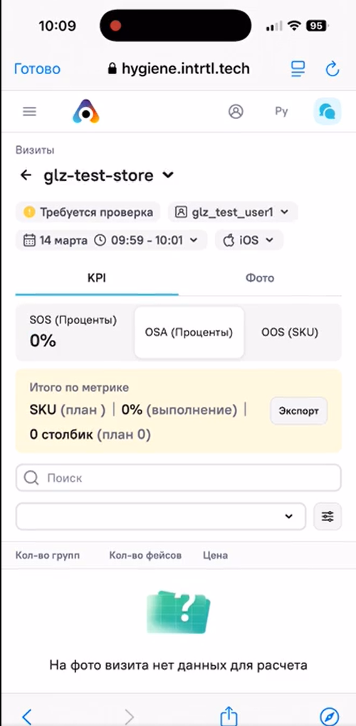The height and width of the screenshot is (726, 356).
Task: Open in Safari compass icon
Action: coord(329,716)
